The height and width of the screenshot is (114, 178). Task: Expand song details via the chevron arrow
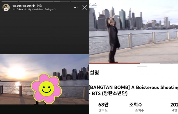(55, 9)
